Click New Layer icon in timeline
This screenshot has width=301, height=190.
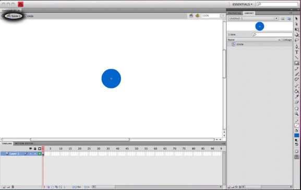click(4, 187)
